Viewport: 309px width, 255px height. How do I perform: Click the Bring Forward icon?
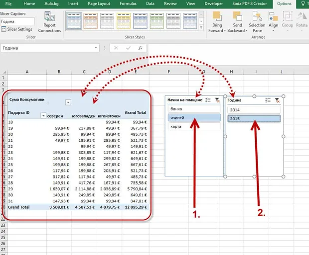(217, 16)
